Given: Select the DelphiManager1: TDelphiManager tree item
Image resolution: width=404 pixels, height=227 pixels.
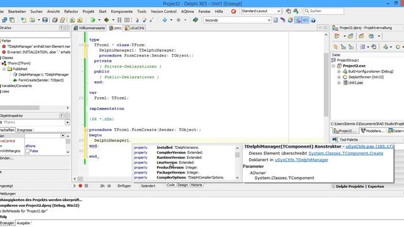Looking at the screenshot, I should pyautogui.click(x=44, y=74).
